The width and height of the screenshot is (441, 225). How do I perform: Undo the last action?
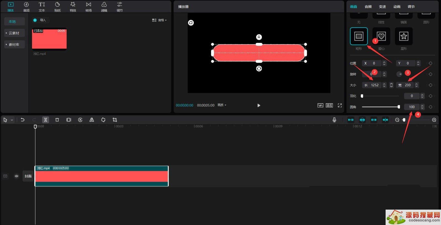click(x=23, y=120)
